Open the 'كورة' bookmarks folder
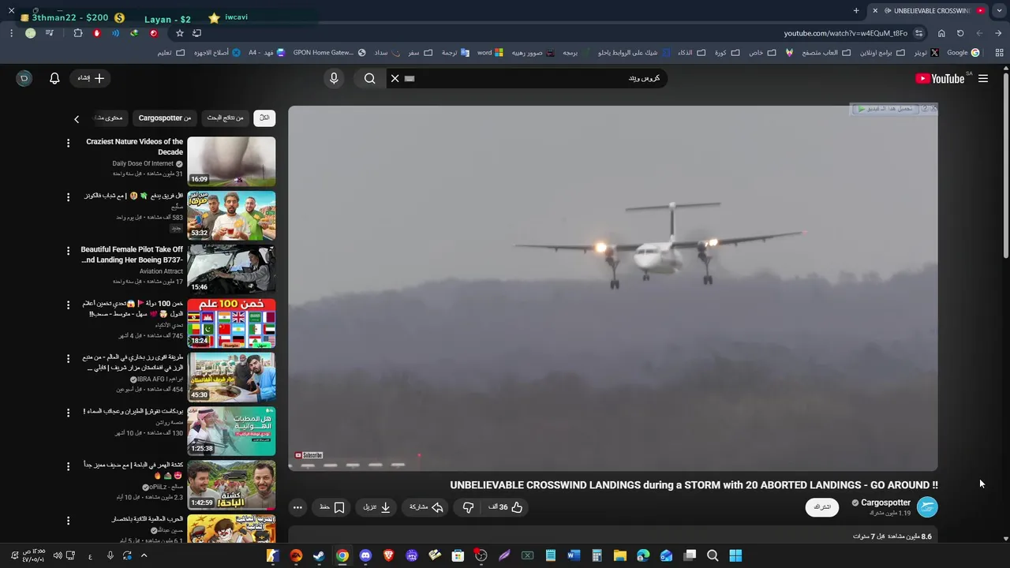The width and height of the screenshot is (1010, 568). 727,53
